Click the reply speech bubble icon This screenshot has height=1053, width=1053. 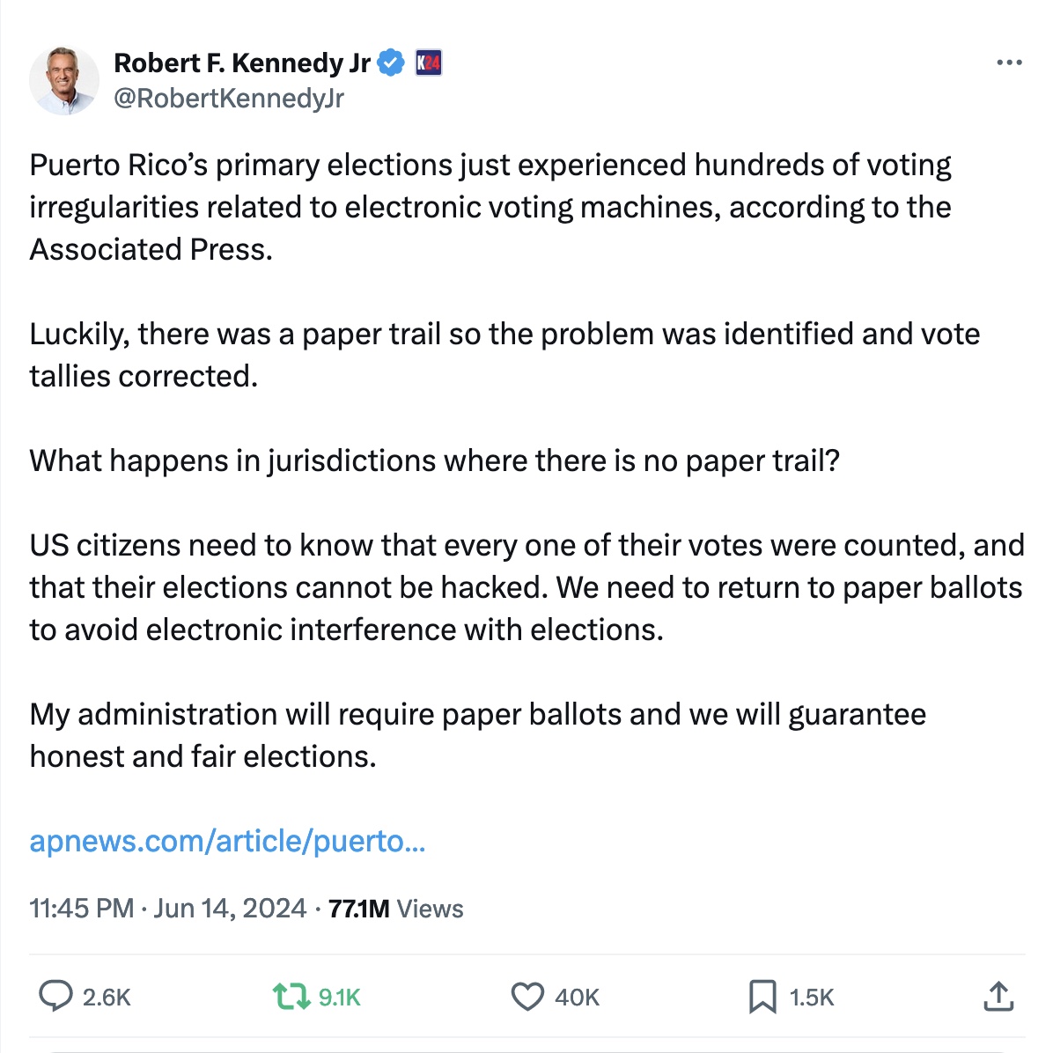pos(56,997)
